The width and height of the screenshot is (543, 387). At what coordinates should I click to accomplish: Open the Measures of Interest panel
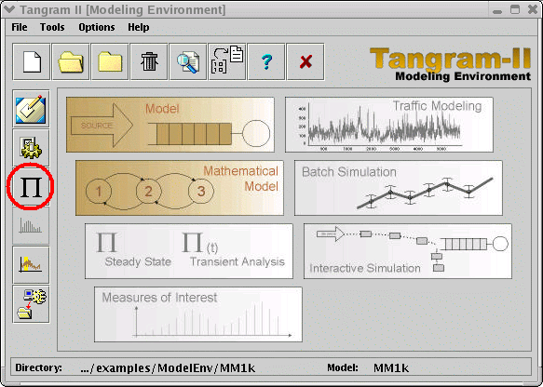tap(198, 314)
